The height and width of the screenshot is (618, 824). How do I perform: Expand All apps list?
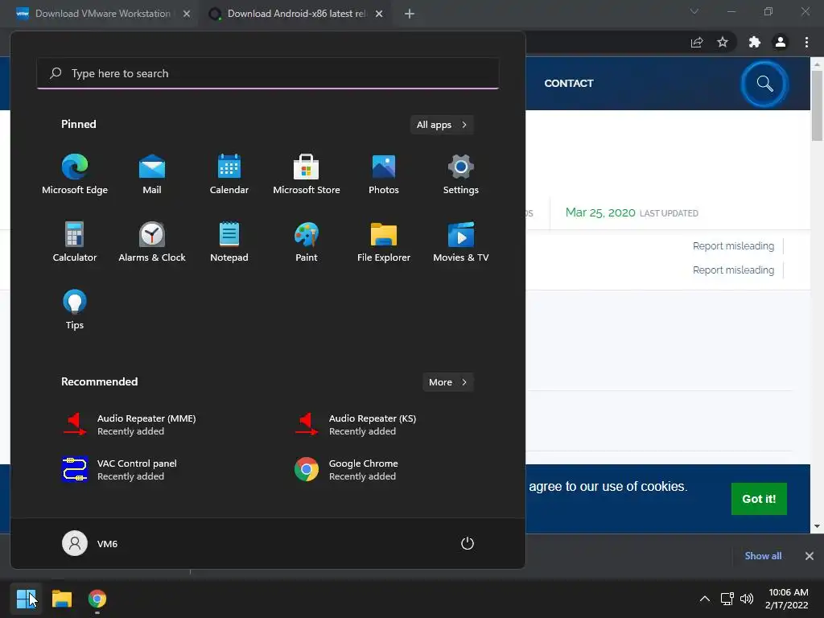click(442, 125)
